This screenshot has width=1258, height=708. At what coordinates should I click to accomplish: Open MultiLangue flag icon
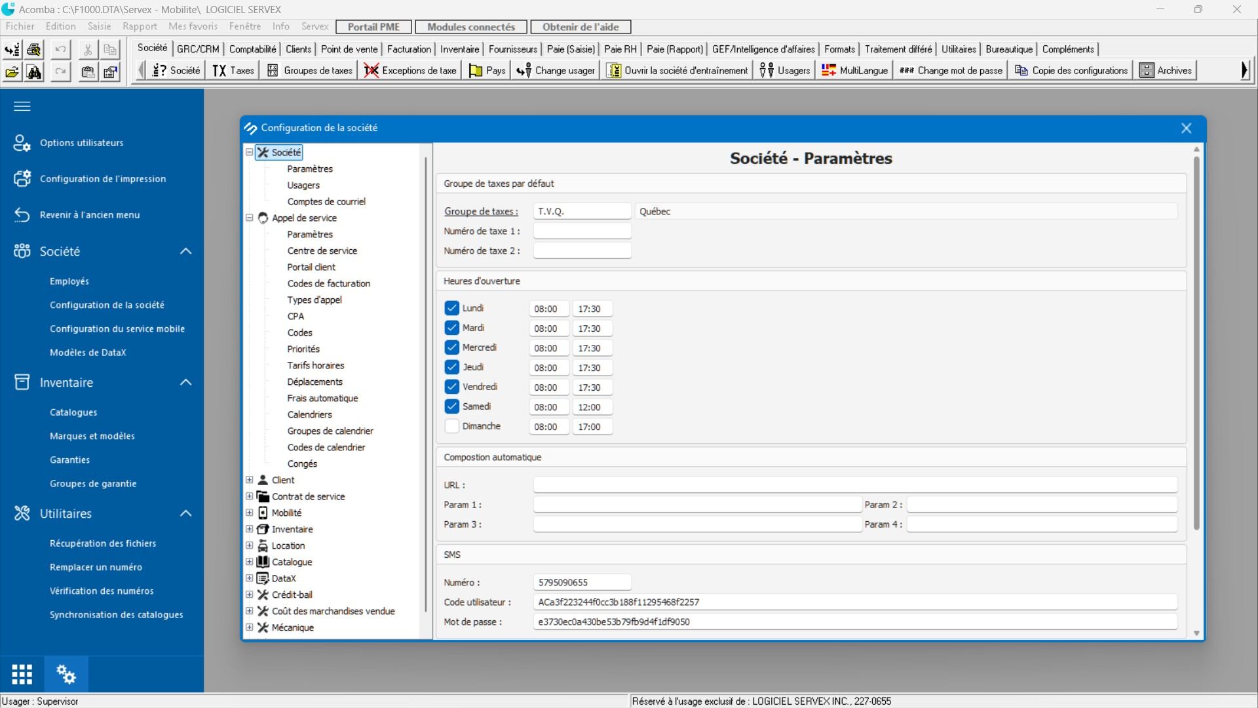point(829,70)
